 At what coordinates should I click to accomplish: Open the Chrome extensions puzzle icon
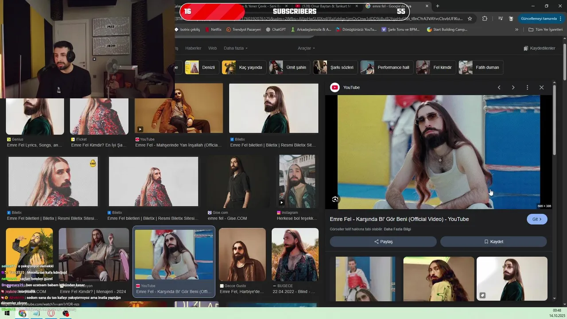click(x=485, y=19)
